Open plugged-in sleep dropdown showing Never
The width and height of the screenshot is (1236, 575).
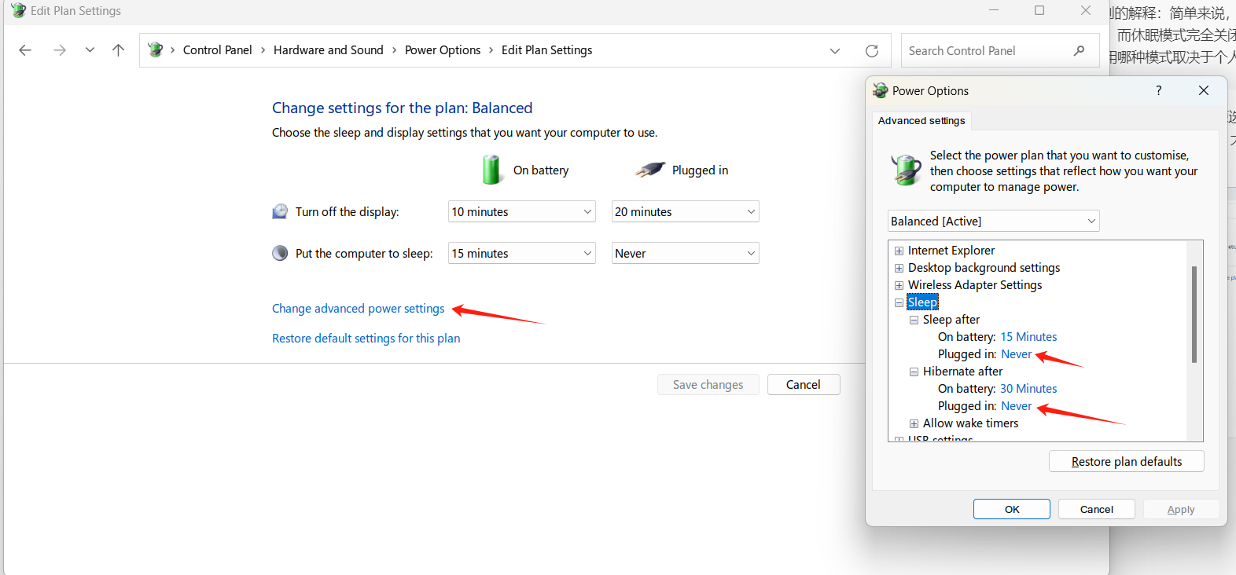click(x=685, y=254)
